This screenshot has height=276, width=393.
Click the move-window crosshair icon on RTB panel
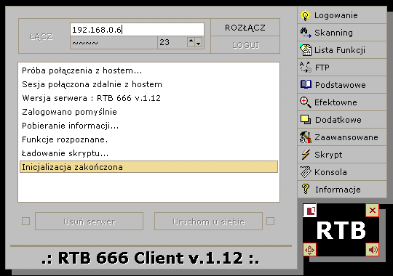(309, 249)
